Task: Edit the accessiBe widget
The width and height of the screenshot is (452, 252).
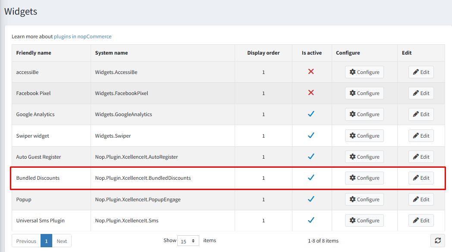Action: click(421, 72)
